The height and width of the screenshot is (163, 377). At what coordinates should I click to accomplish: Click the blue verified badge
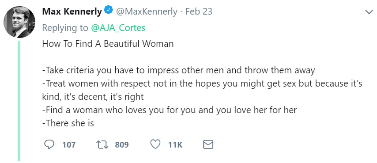109,11
